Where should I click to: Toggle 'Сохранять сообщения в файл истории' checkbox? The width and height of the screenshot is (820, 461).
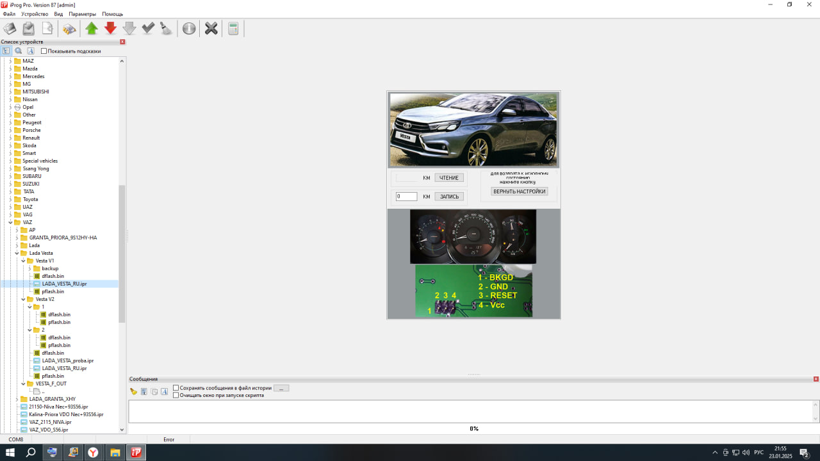point(176,388)
